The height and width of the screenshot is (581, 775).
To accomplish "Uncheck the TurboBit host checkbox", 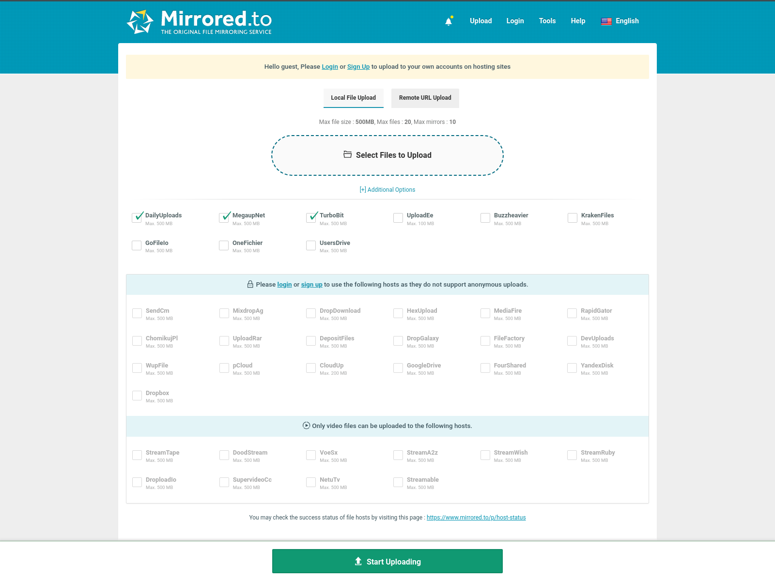I will (311, 218).
